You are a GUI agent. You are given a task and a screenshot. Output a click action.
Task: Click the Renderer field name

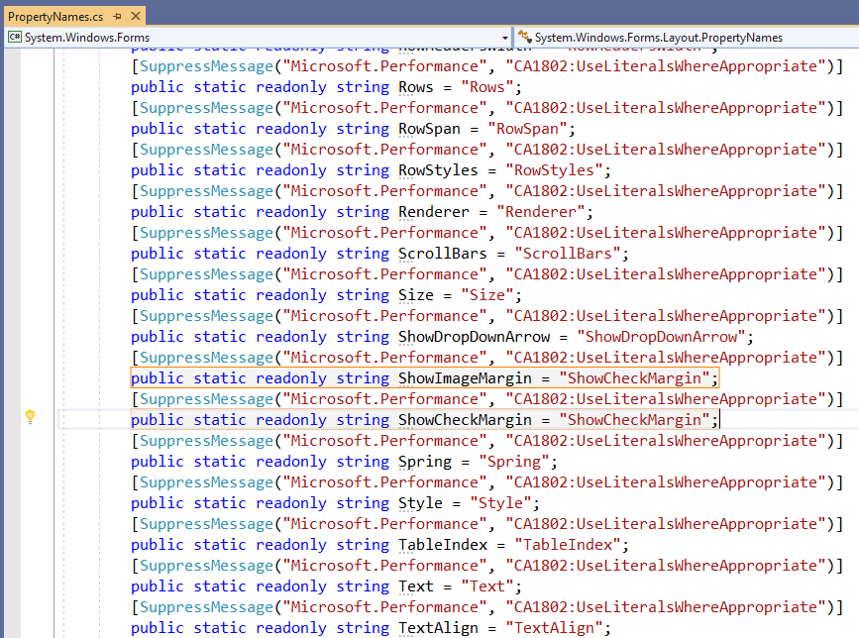tap(433, 211)
